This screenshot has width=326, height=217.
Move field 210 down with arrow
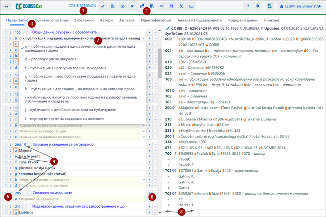click(x=11, y=207)
